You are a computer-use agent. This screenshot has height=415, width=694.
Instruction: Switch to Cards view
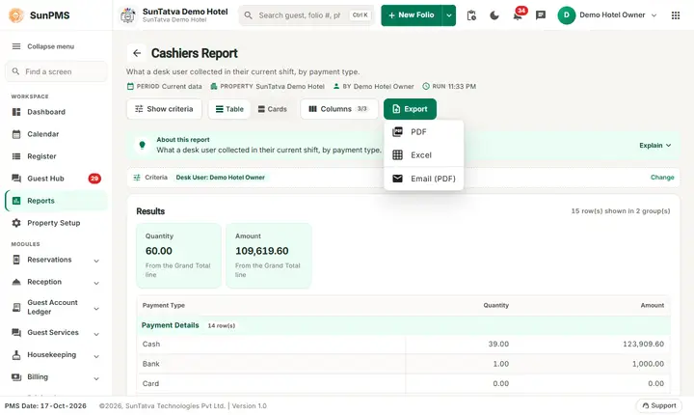click(x=272, y=109)
